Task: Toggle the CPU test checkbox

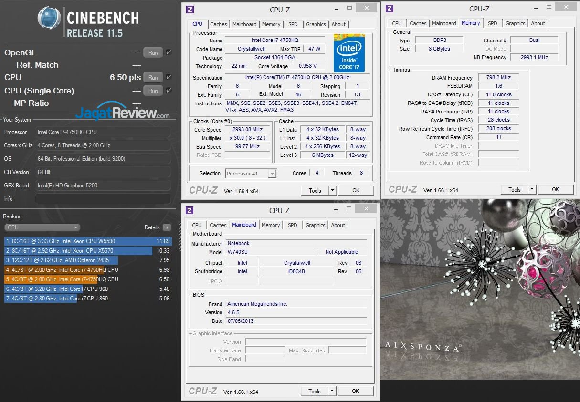Action: pos(169,77)
